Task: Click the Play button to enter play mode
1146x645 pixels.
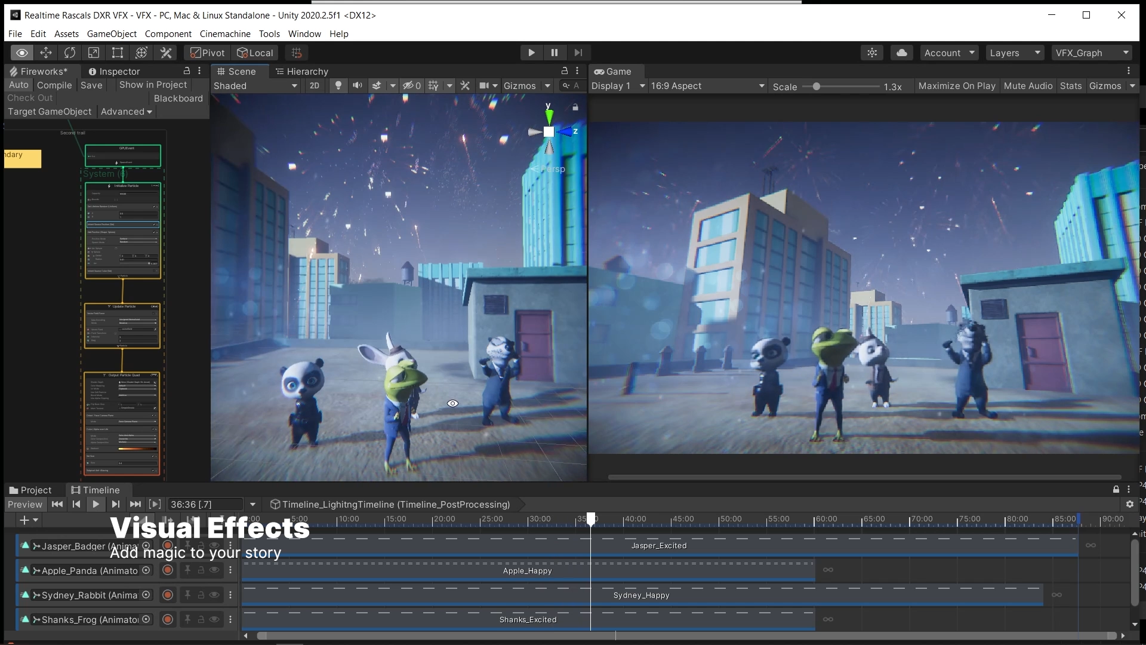Action: [531, 53]
